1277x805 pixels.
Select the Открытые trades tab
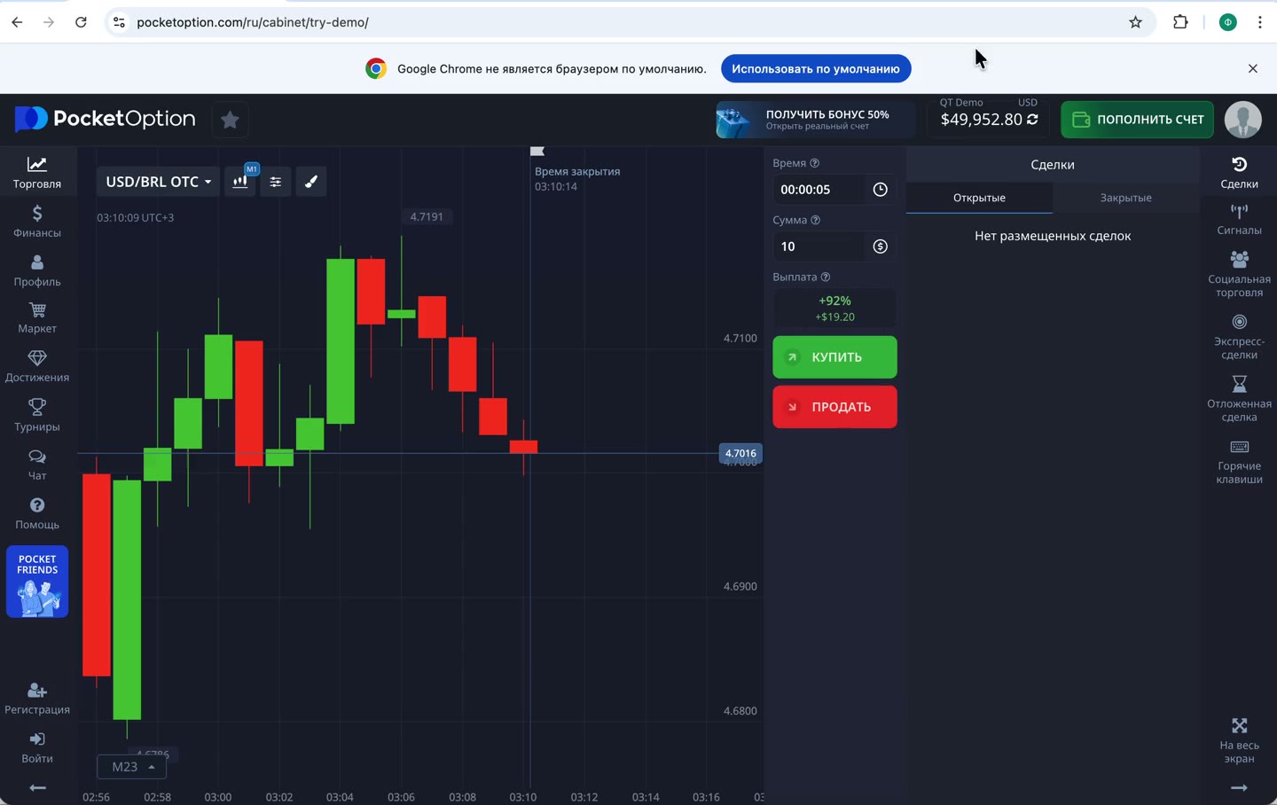[979, 198]
